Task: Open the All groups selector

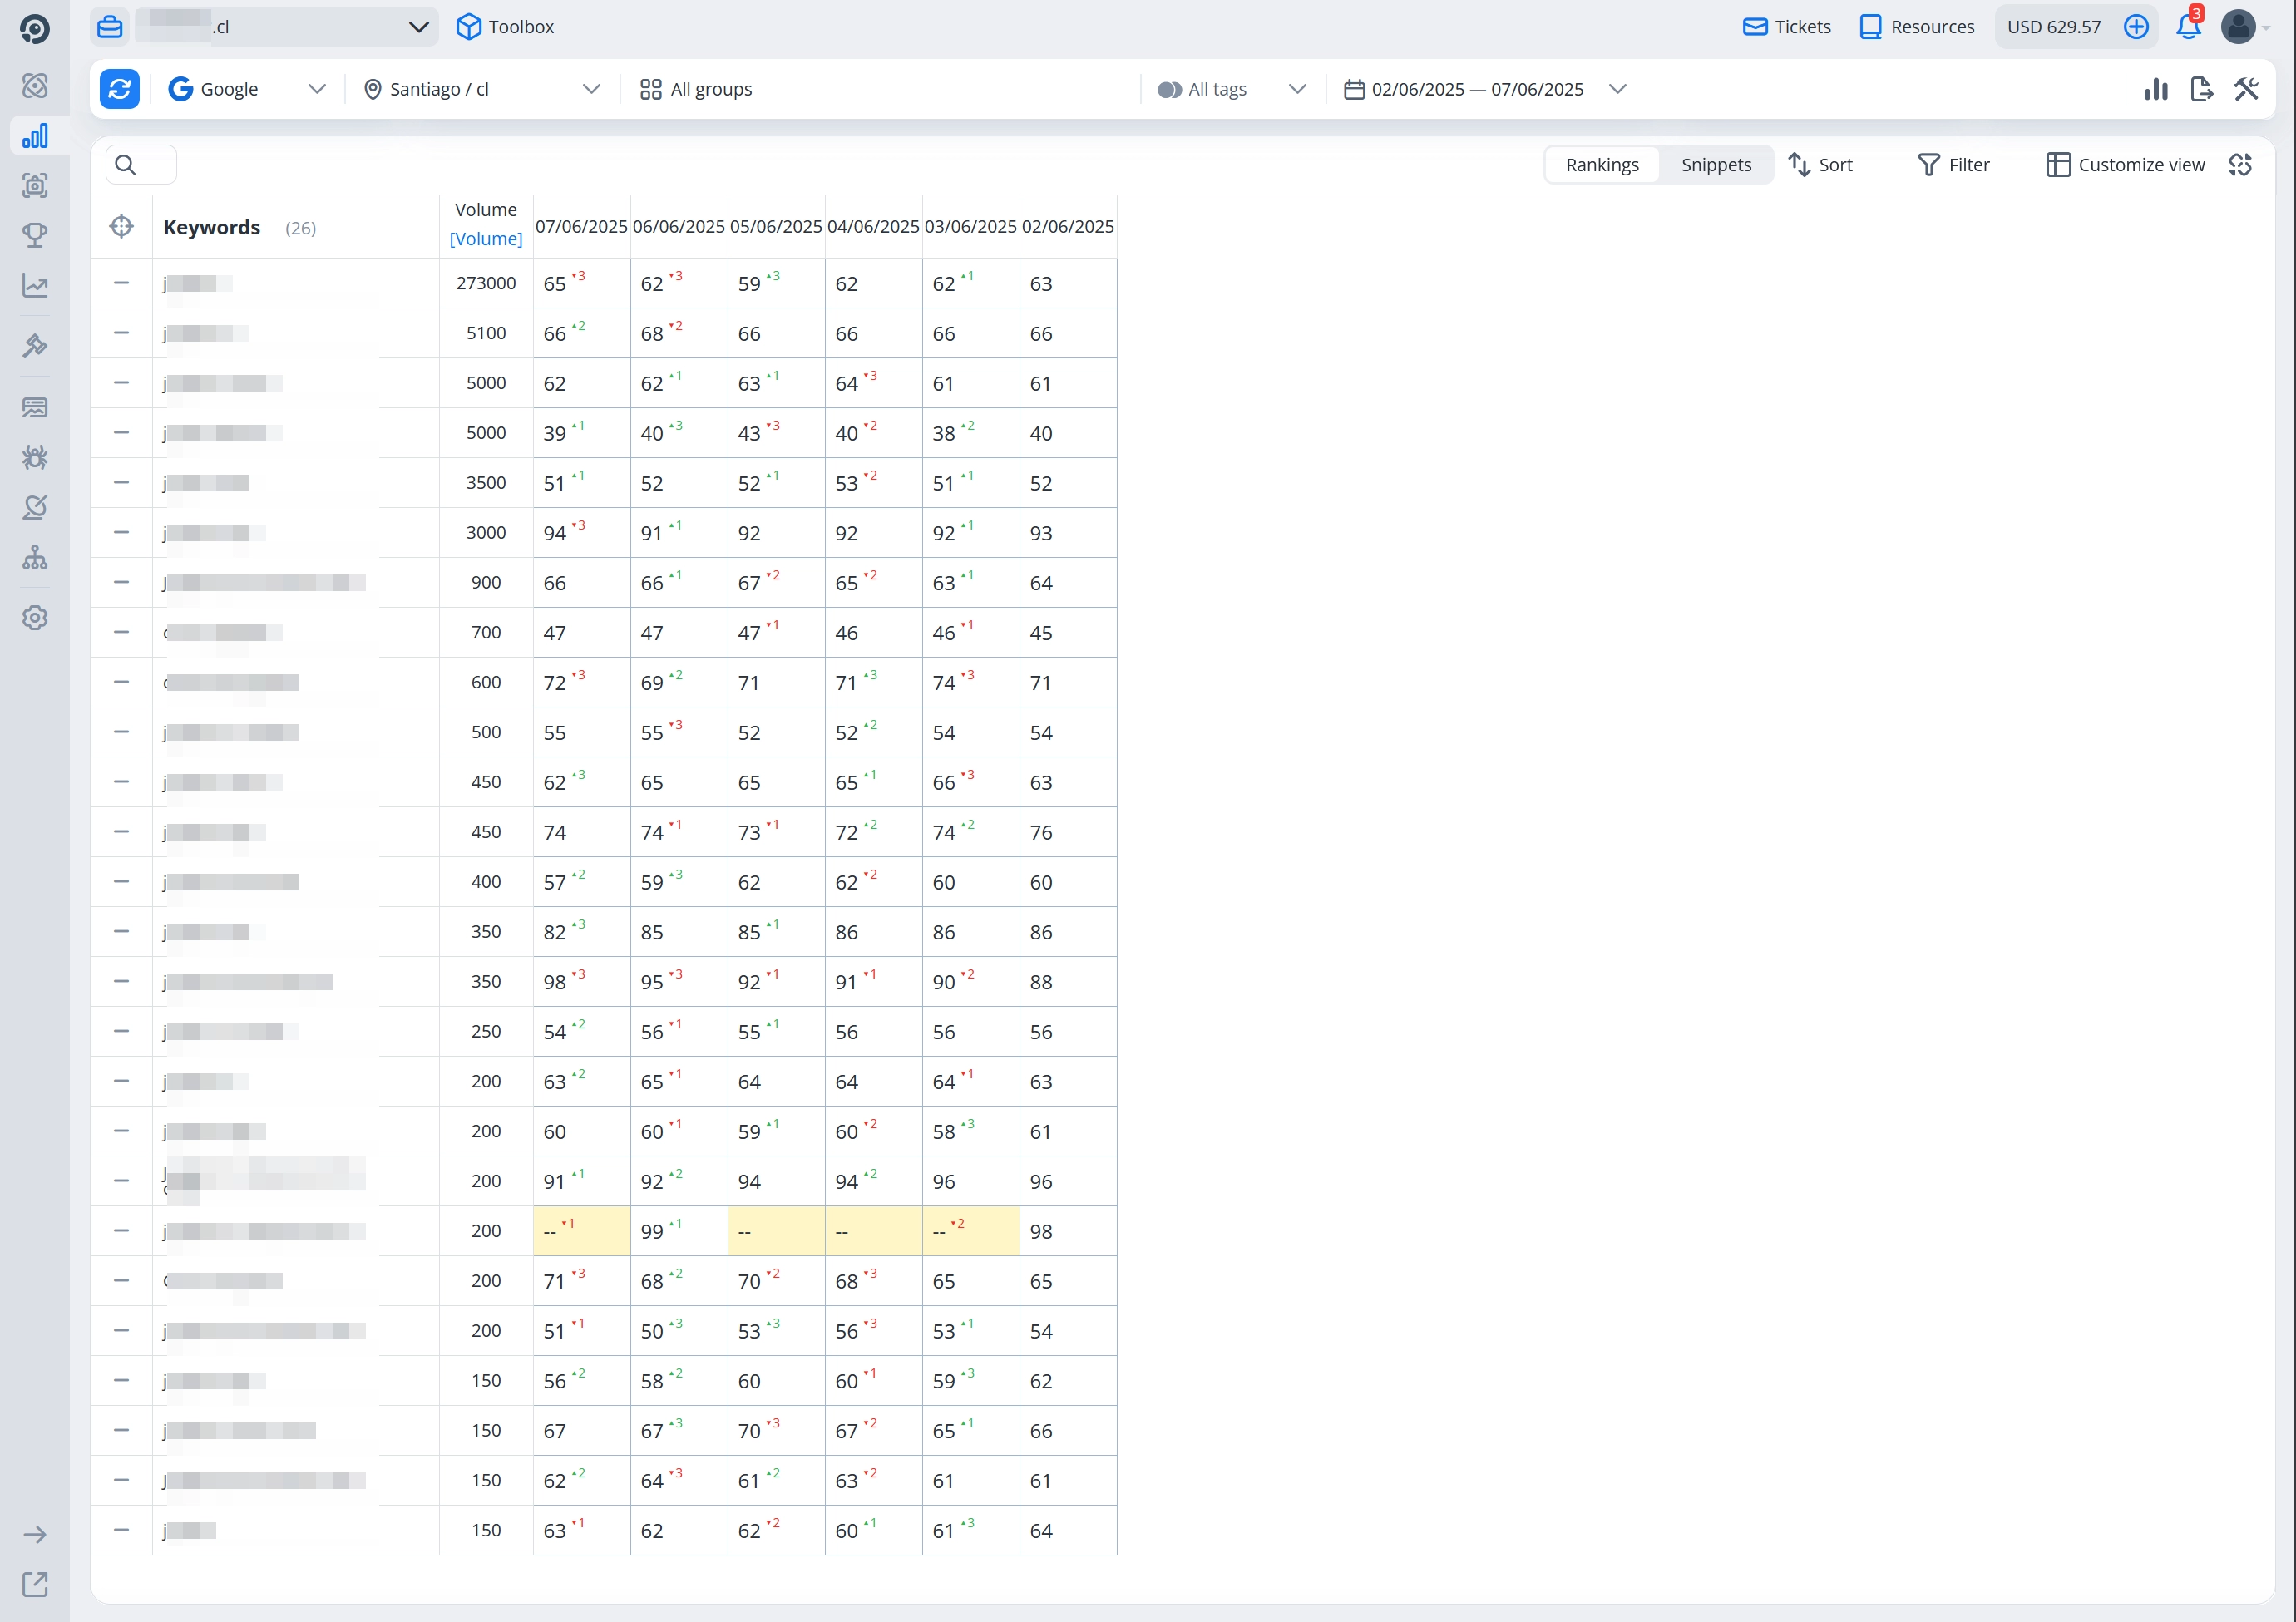Action: point(696,89)
